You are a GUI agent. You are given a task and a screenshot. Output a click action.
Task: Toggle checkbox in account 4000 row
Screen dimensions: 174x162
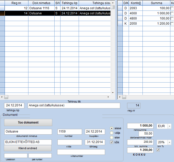172,13
